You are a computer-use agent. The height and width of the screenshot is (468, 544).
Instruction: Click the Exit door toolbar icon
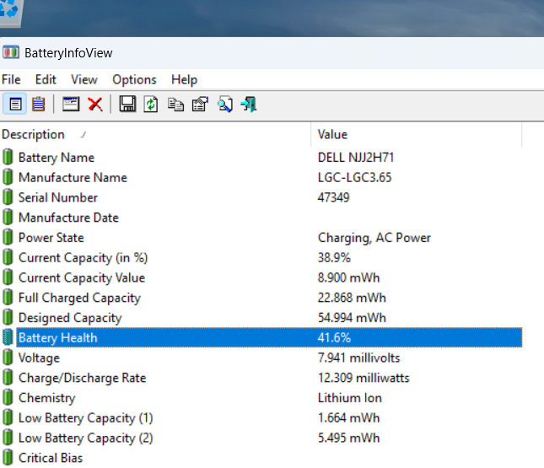[249, 104]
